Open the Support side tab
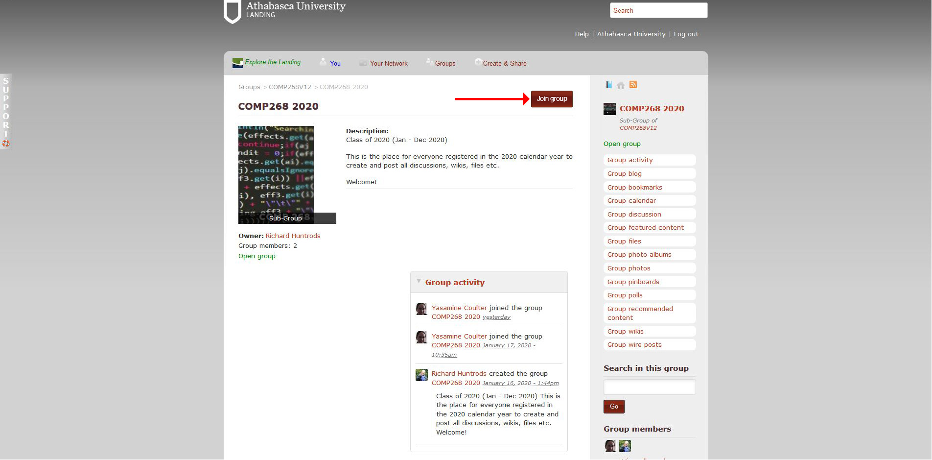Image resolution: width=932 pixels, height=460 pixels. point(6,112)
